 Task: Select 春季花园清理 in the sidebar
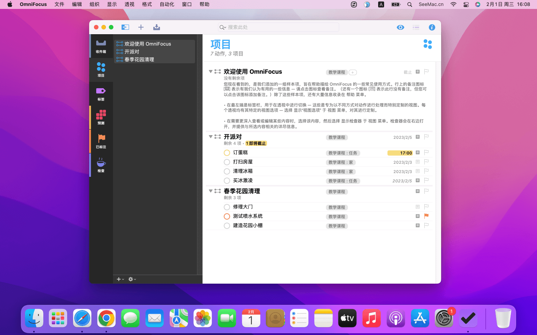click(155, 60)
